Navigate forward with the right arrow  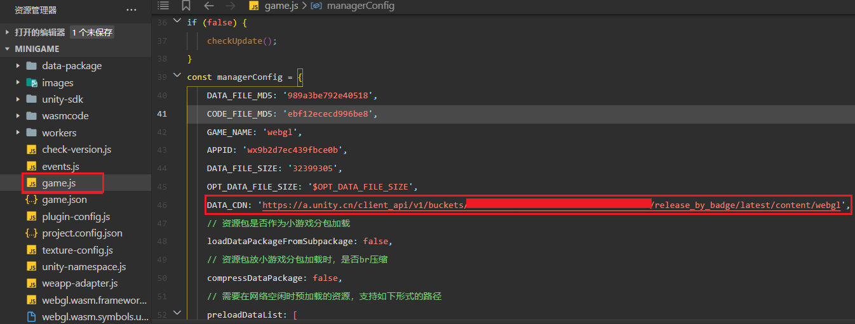tap(230, 6)
